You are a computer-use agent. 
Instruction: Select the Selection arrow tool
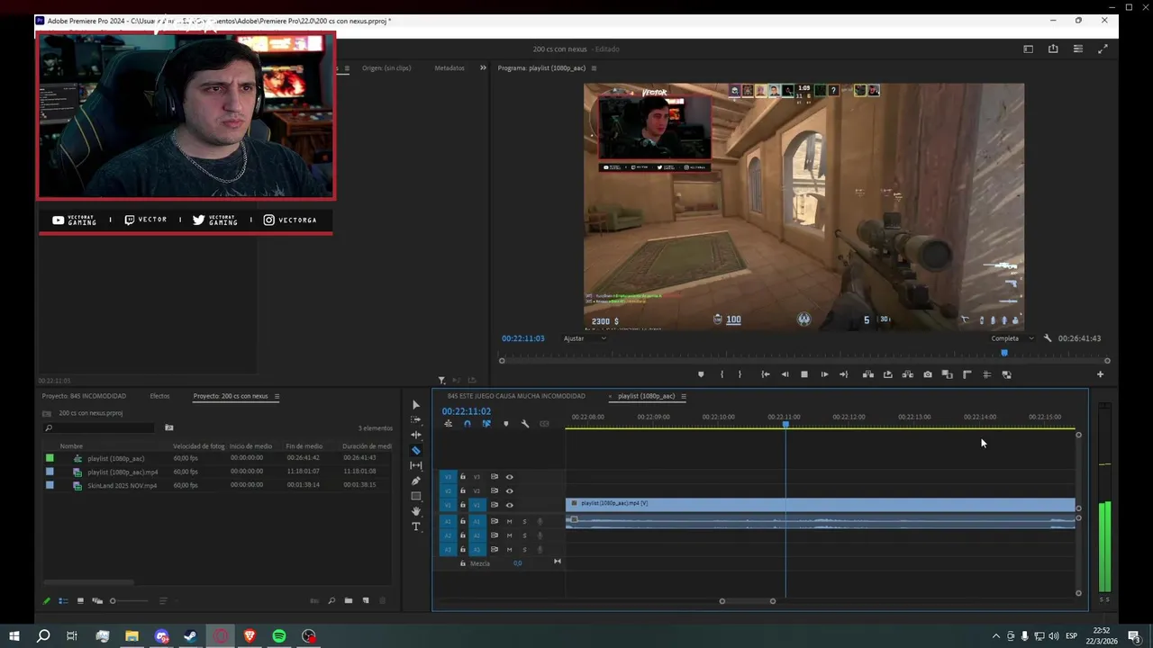(415, 405)
